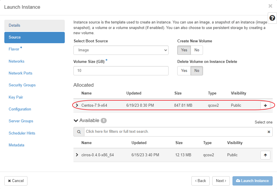Screen dimensions: 277x189
Task: Deallocate Centos-7.9-x64 with the down arrow
Action: point(265,106)
